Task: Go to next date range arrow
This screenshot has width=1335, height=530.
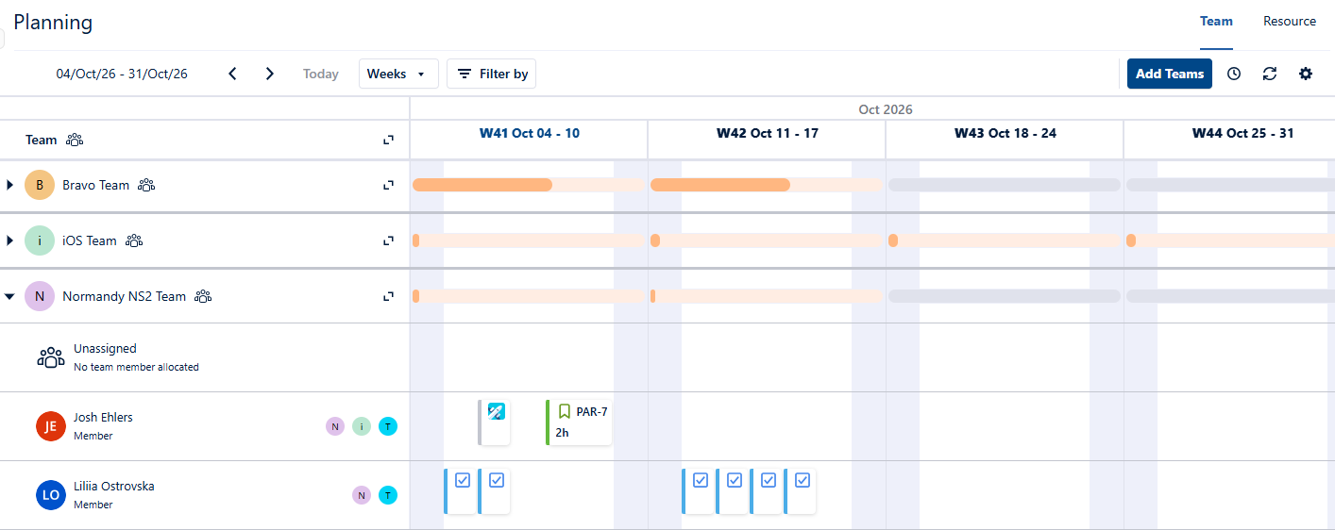Action: [270, 74]
